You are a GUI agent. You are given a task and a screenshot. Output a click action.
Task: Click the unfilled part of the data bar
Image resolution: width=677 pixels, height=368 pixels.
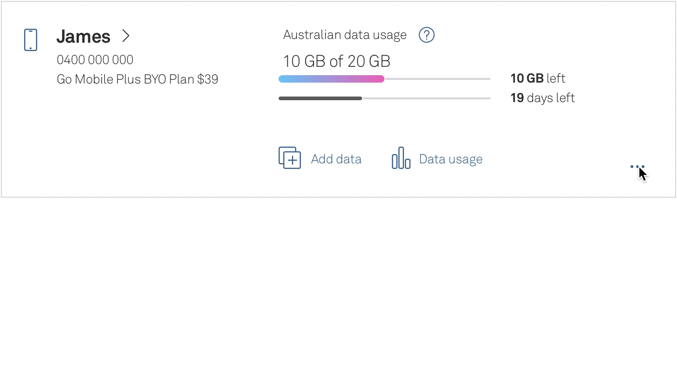(x=437, y=79)
